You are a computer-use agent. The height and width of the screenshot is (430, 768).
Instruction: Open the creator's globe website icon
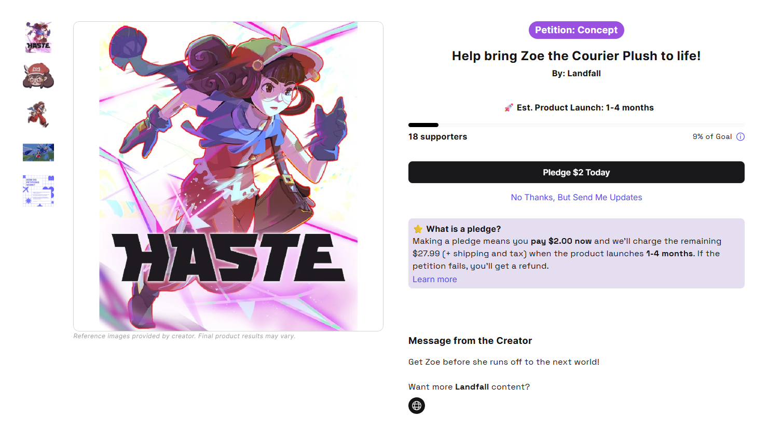(417, 406)
